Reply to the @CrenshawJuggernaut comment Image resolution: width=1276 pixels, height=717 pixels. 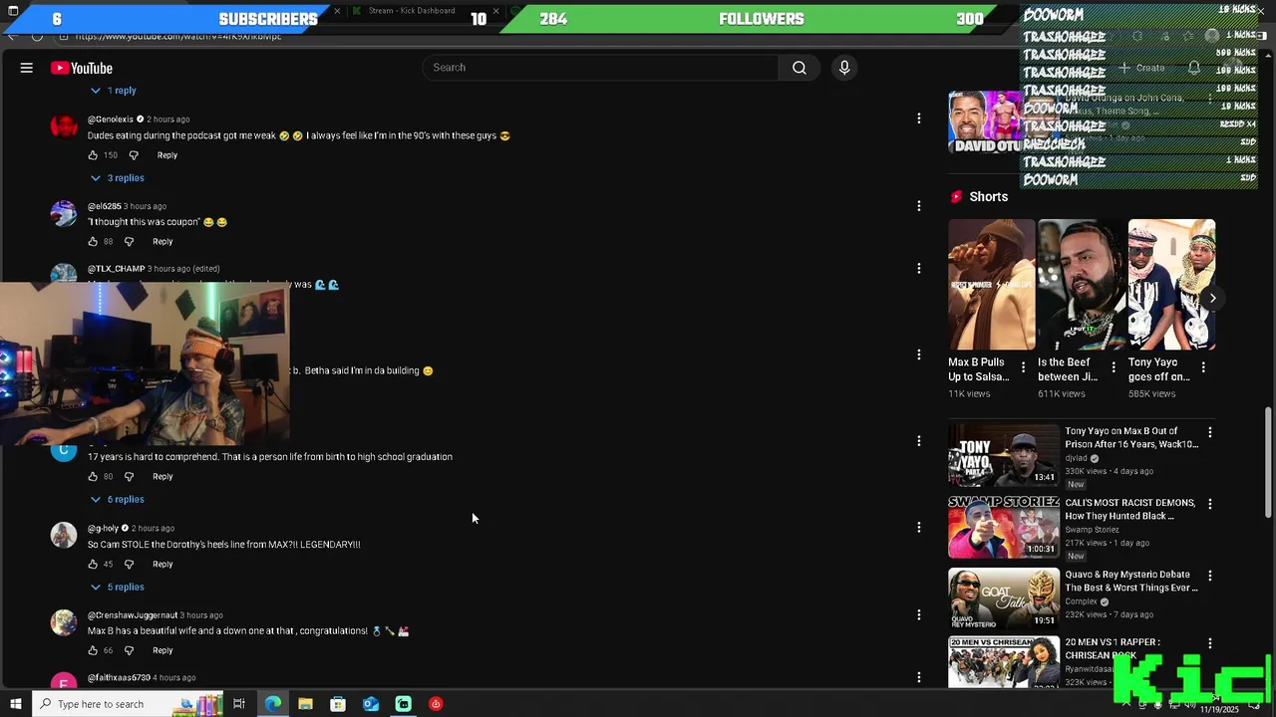[x=162, y=651]
